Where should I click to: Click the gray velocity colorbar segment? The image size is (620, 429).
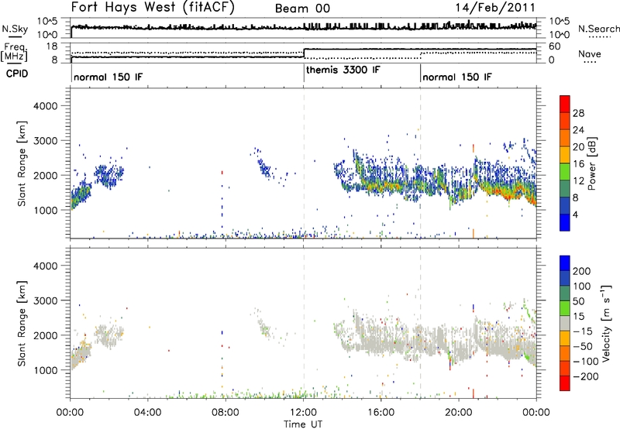tap(565, 323)
